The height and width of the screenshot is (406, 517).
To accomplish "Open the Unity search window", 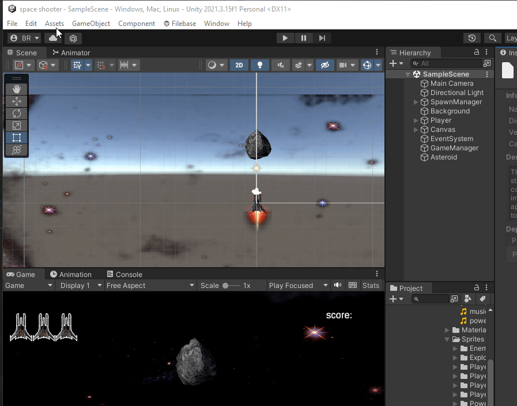I will click(x=492, y=37).
